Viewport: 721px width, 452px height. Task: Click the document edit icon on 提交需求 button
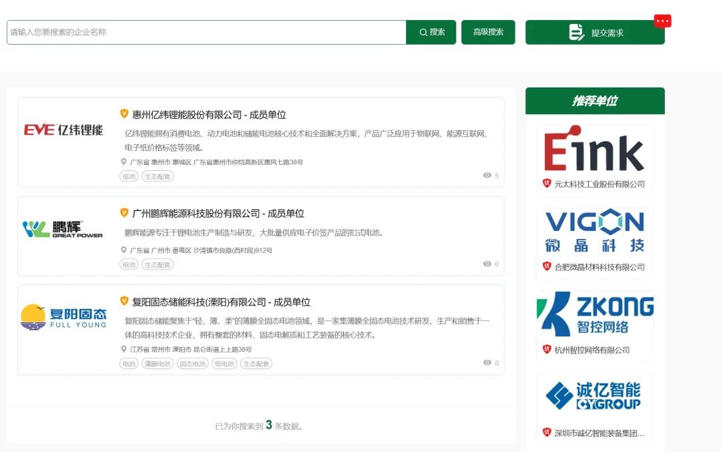[574, 31]
